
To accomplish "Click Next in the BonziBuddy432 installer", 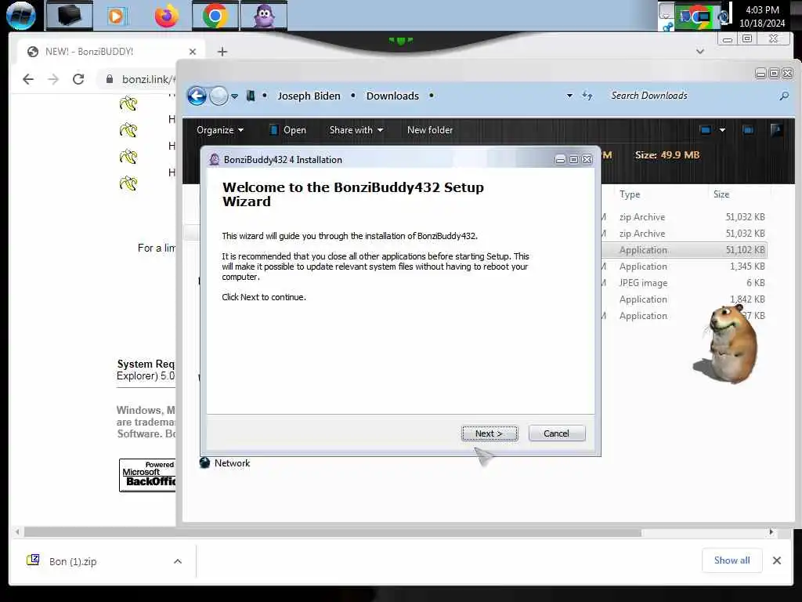I will pyautogui.click(x=490, y=433).
